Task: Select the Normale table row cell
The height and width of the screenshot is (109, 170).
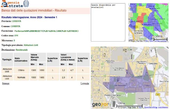Action: point(21,77)
